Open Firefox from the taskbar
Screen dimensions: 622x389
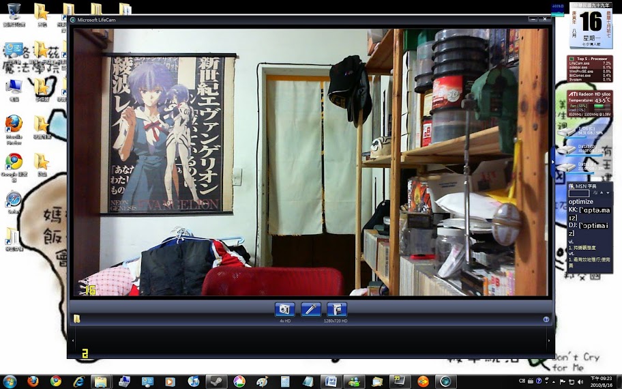[x=33, y=381]
